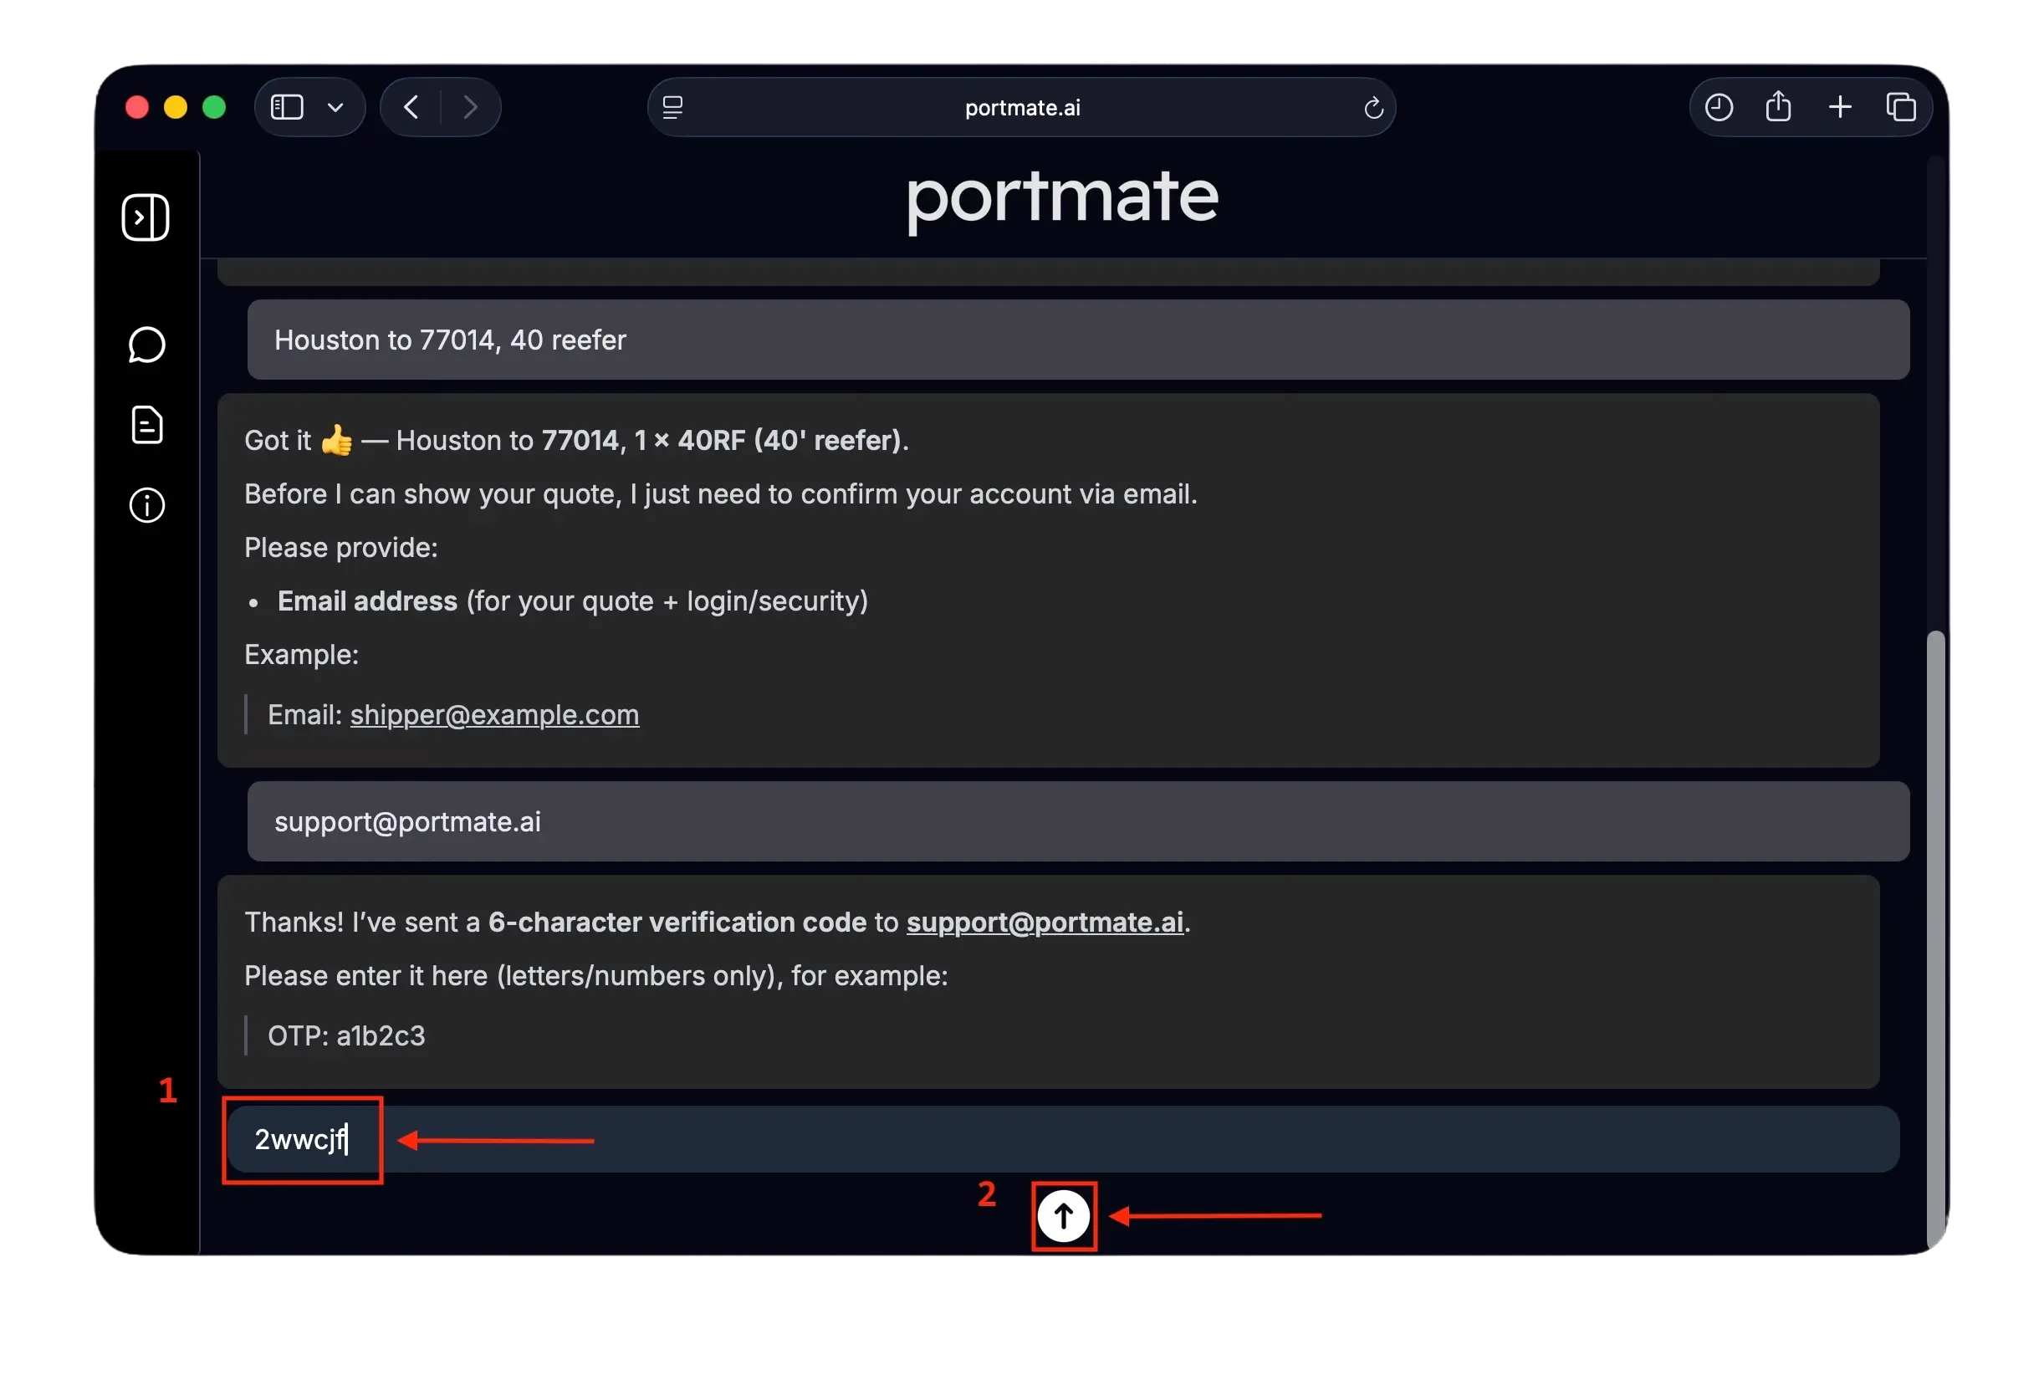Image resolution: width=2044 pixels, height=1380 pixels.
Task: Open a new tab with plus icon
Action: click(1839, 107)
